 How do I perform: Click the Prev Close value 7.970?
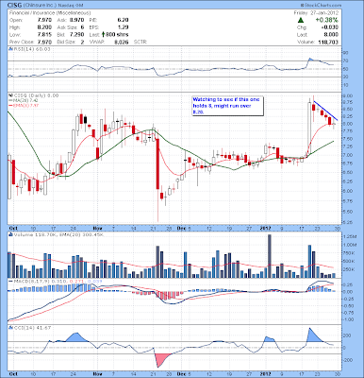44,42
